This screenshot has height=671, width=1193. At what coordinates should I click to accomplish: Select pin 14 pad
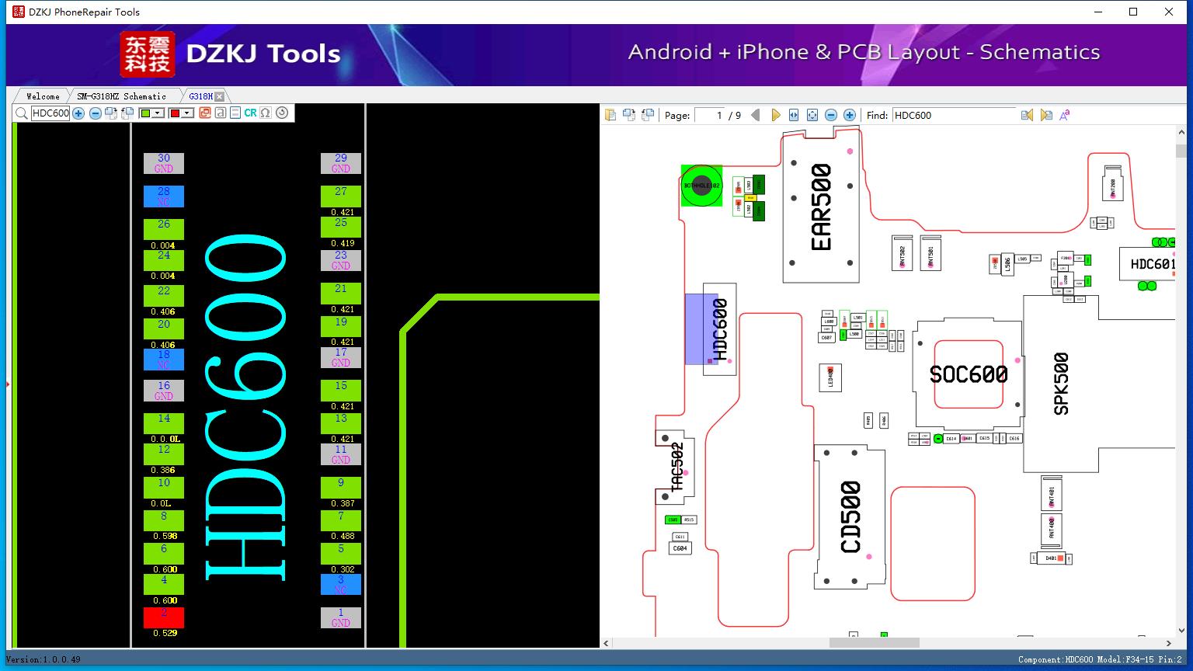tap(164, 423)
